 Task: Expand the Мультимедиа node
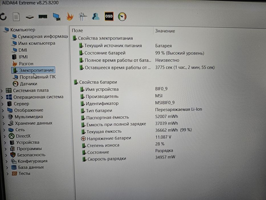pos(3,117)
